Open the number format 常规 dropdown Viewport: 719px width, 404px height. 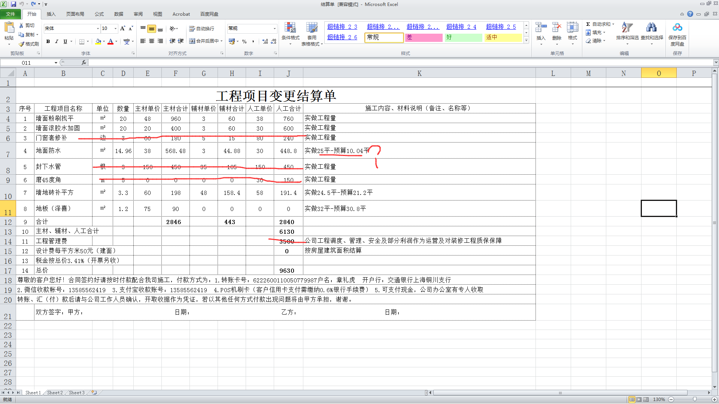(x=274, y=28)
